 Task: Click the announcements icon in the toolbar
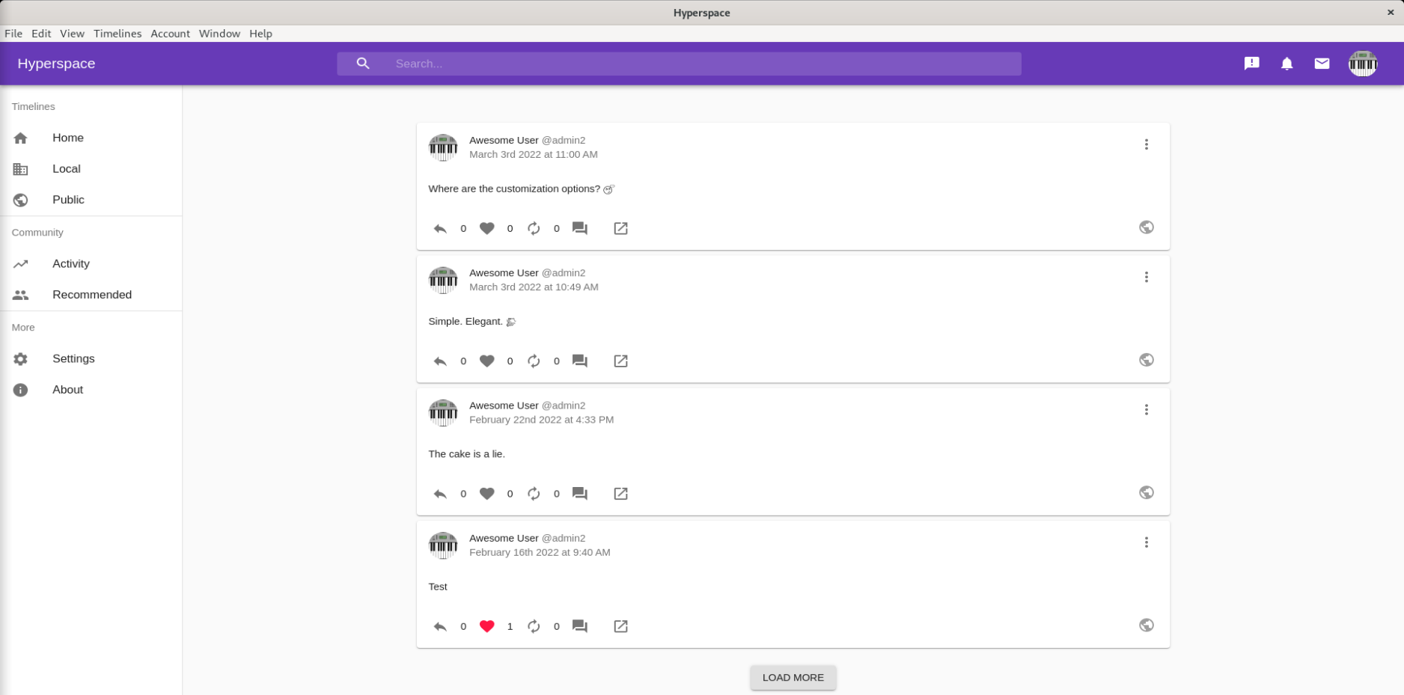click(1251, 64)
